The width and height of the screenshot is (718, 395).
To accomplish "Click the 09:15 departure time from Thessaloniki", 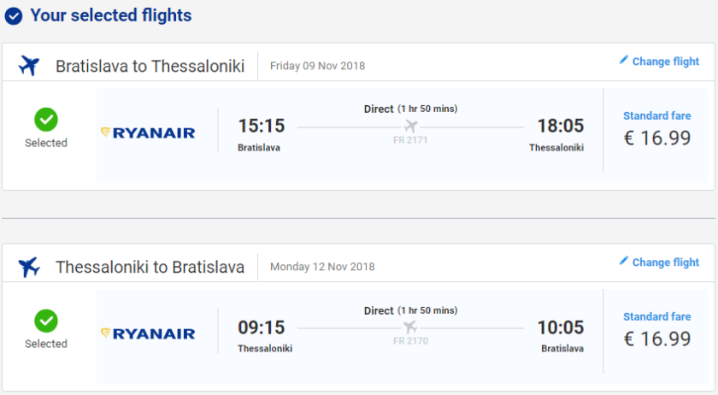I will [x=261, y=327].
